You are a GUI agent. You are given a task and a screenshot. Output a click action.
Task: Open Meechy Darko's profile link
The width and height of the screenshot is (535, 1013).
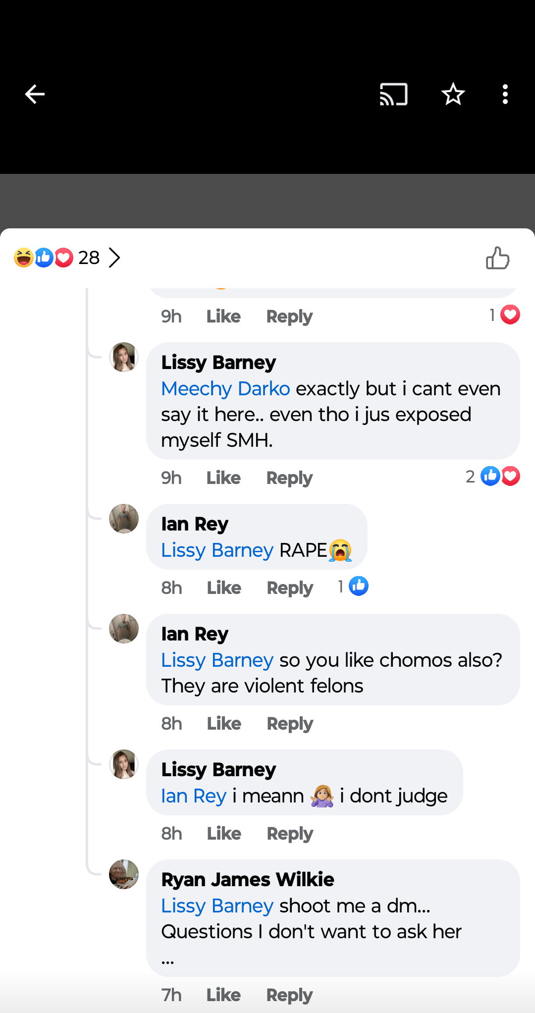coord(225,389)
